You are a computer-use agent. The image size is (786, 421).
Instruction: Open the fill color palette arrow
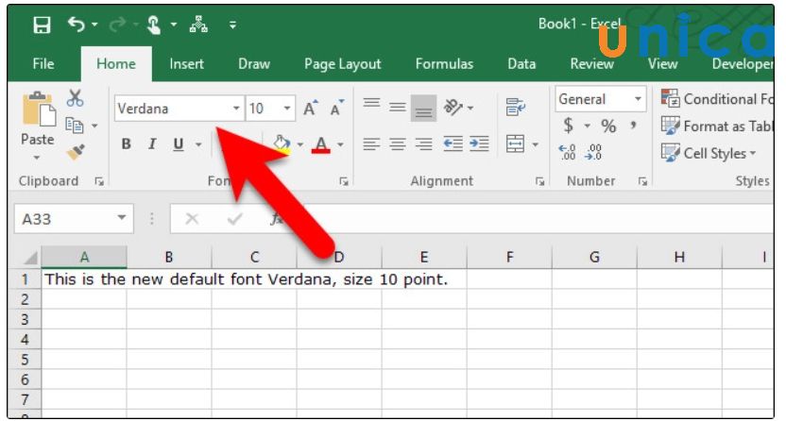[300, 144]
